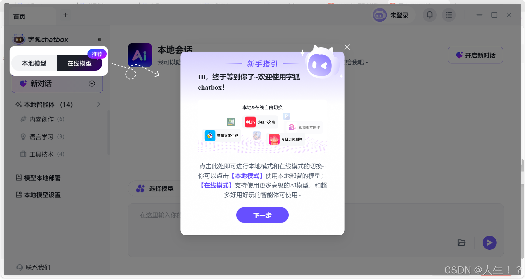Open the 语言学习 (3) category

coord(47,137)
